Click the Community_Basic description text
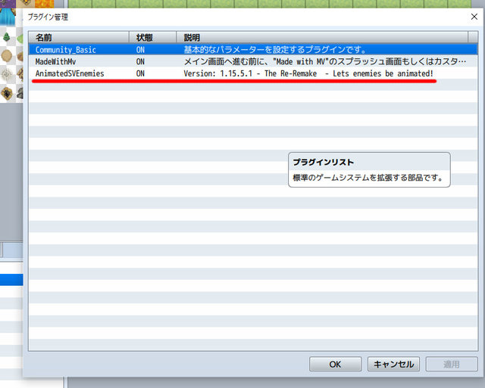 (x=275, y=50)
